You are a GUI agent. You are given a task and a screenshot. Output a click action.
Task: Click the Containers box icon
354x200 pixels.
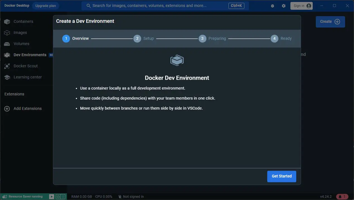pos(7,21)
